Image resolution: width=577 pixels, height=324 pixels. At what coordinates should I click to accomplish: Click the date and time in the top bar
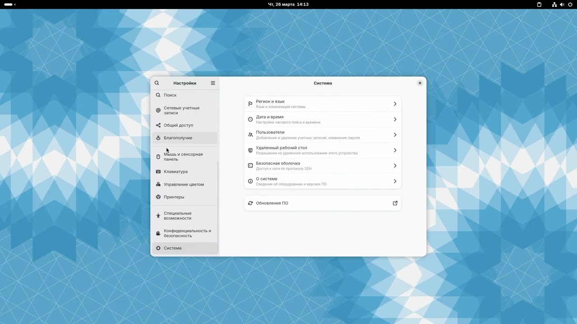[x=288, y=4]
